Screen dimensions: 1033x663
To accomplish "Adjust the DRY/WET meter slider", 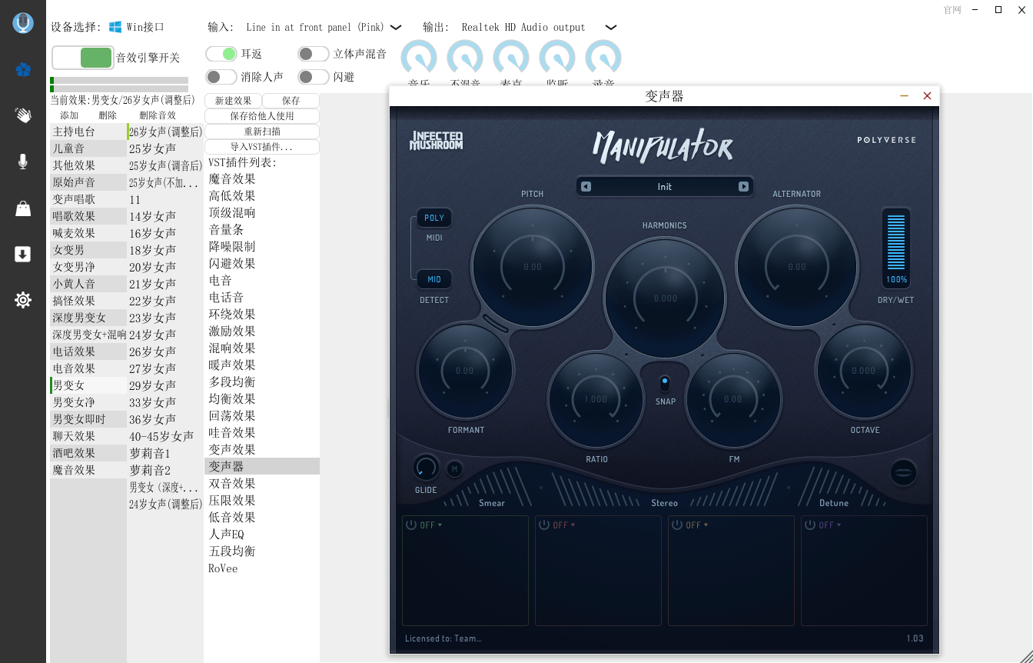I will 896,248.
